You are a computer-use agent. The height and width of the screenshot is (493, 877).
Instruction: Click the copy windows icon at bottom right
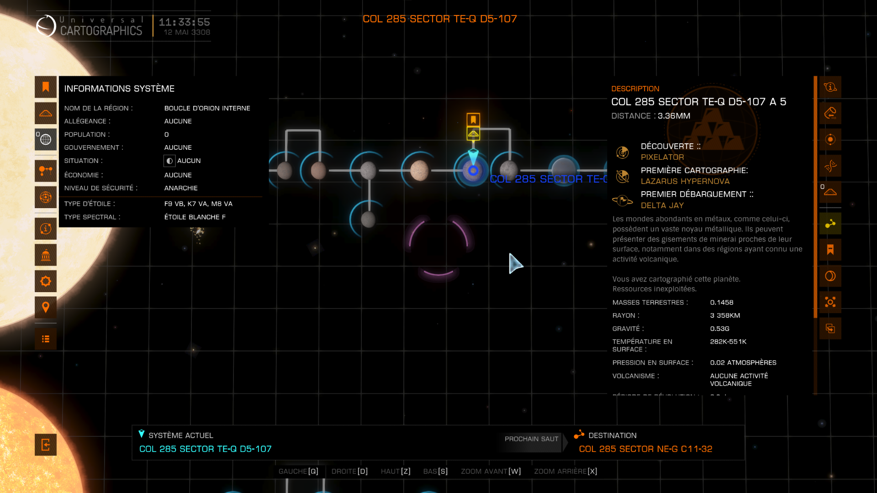830,329
